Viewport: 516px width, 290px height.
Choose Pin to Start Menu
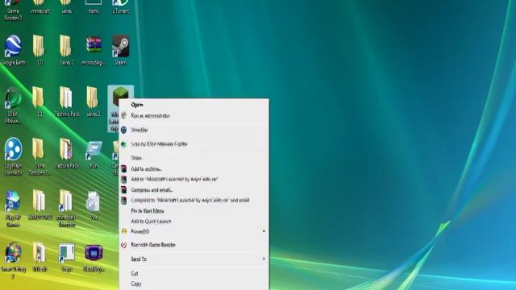coord(193,211)
